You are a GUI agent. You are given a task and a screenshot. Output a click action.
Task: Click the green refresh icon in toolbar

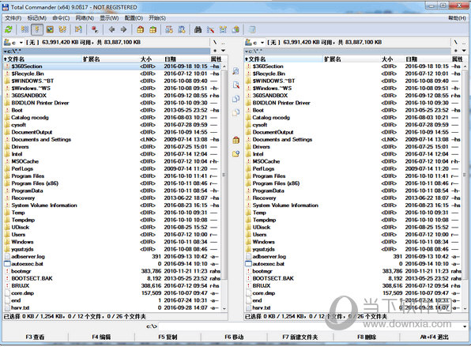pos(9,29)
